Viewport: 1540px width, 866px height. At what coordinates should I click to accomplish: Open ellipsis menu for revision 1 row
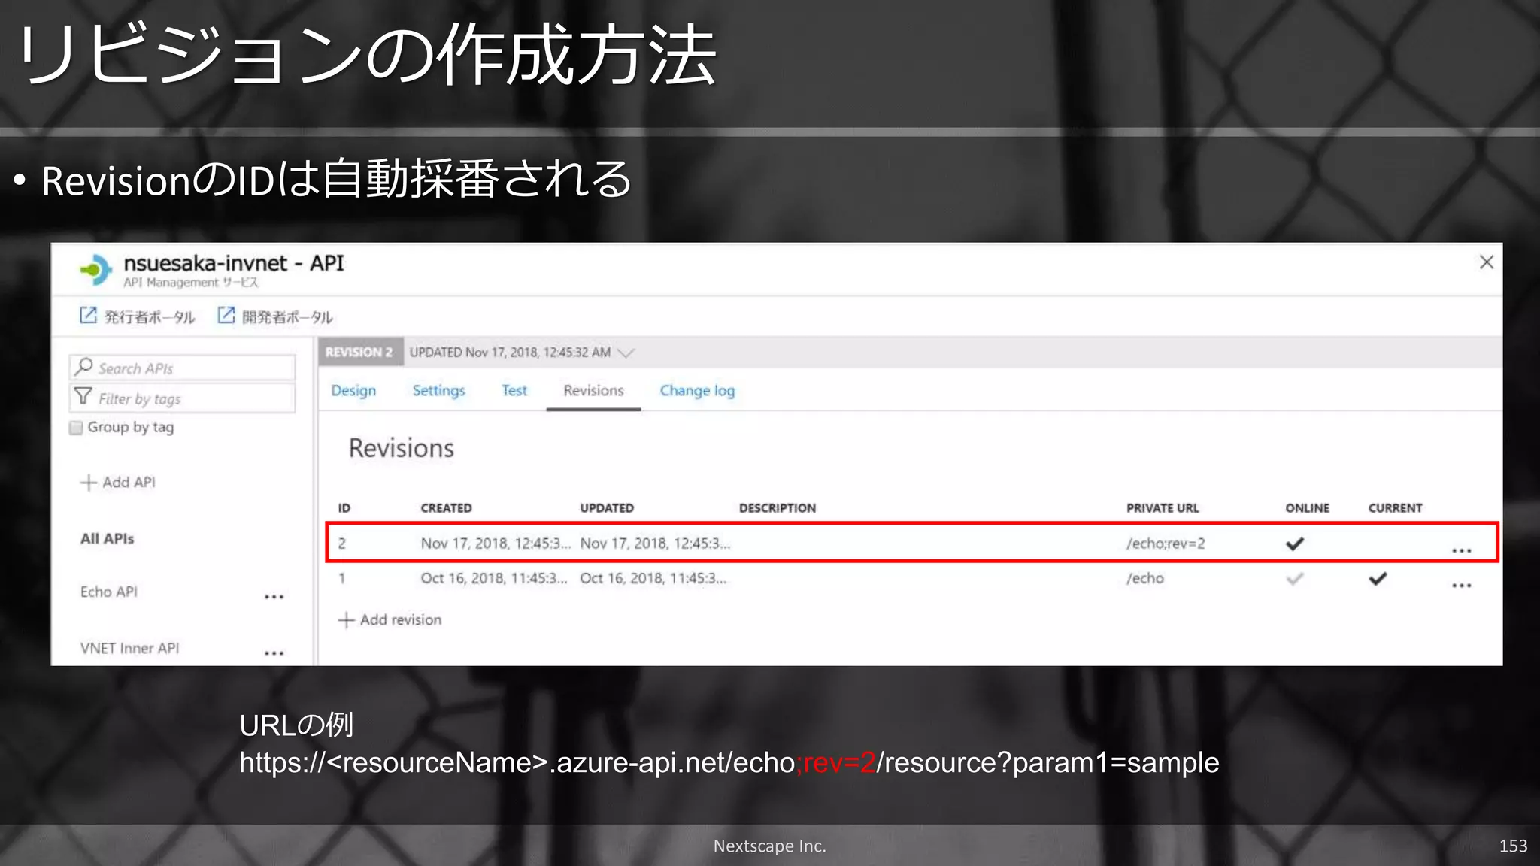[x=1462, y=586]
